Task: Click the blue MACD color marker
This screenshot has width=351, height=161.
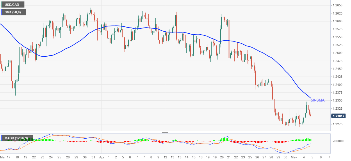Action: pyautogui.click(x=2, y=138)
